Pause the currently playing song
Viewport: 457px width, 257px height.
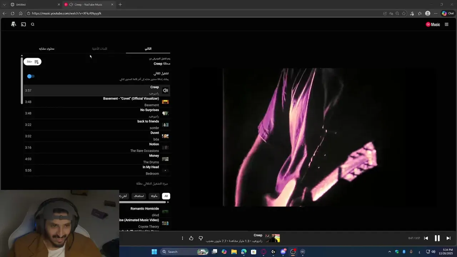click(x=437, y=238)
